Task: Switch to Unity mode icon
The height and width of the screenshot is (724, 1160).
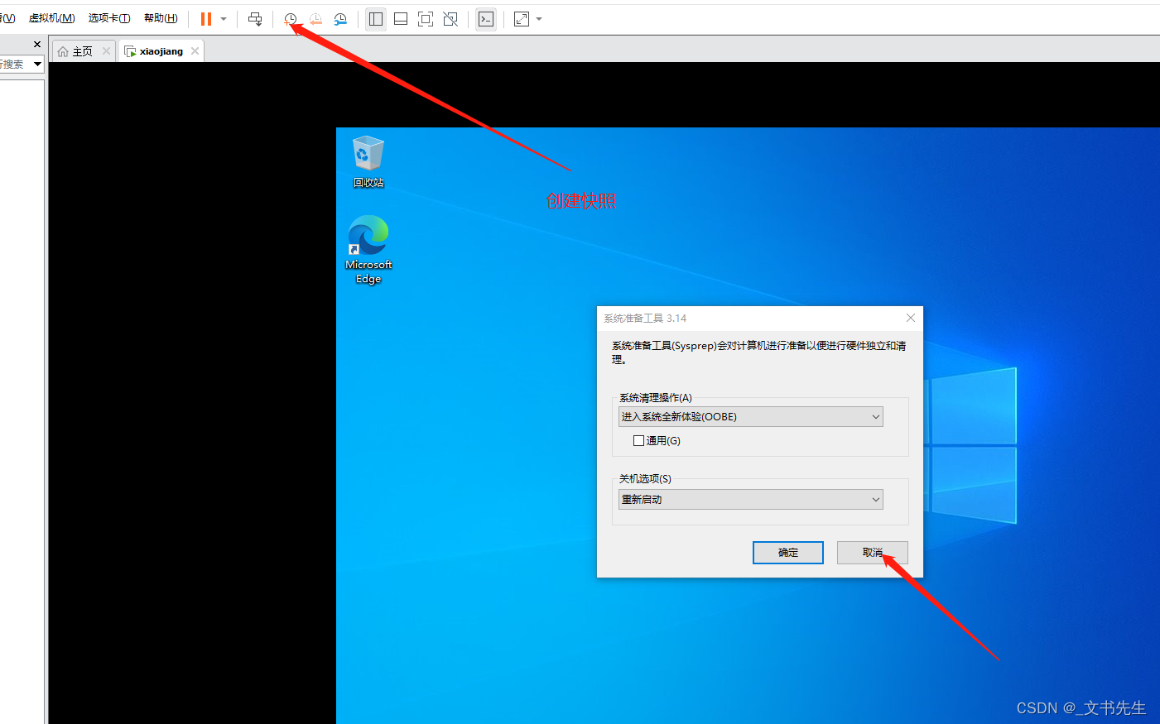Action: coord(450,19)
